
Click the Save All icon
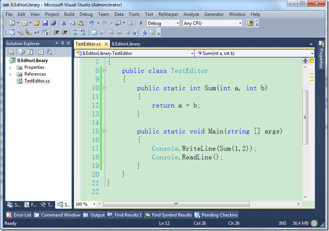53,23
